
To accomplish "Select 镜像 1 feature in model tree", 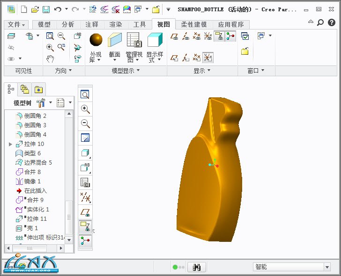I will 32,181.
